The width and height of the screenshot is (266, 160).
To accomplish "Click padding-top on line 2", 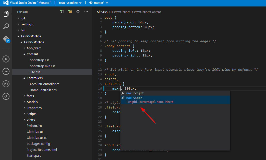I will [x=123, y=22].
